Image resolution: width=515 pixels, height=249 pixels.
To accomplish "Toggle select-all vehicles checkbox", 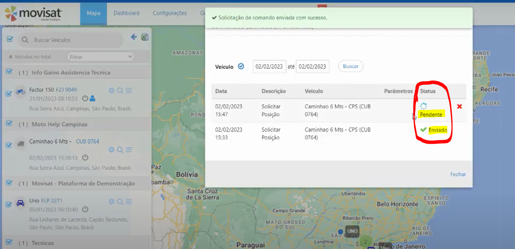I will pos(10,39).
